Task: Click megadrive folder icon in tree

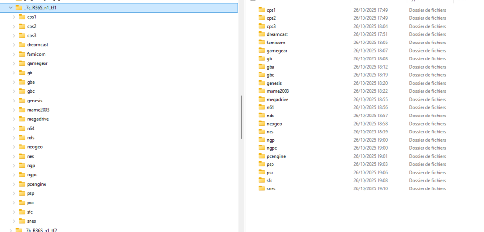Action: click(22, 119)
